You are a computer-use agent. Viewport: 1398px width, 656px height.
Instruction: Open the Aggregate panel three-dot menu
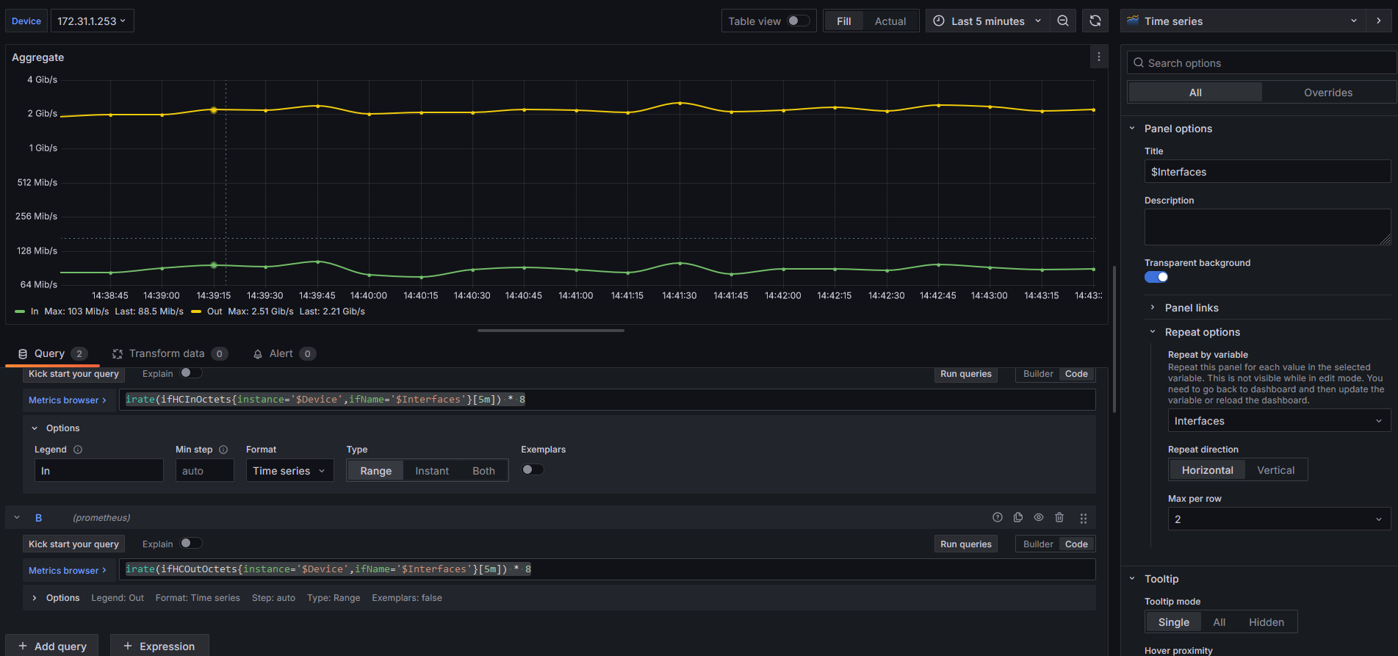pyautogui.click(x=1099, y=57)
